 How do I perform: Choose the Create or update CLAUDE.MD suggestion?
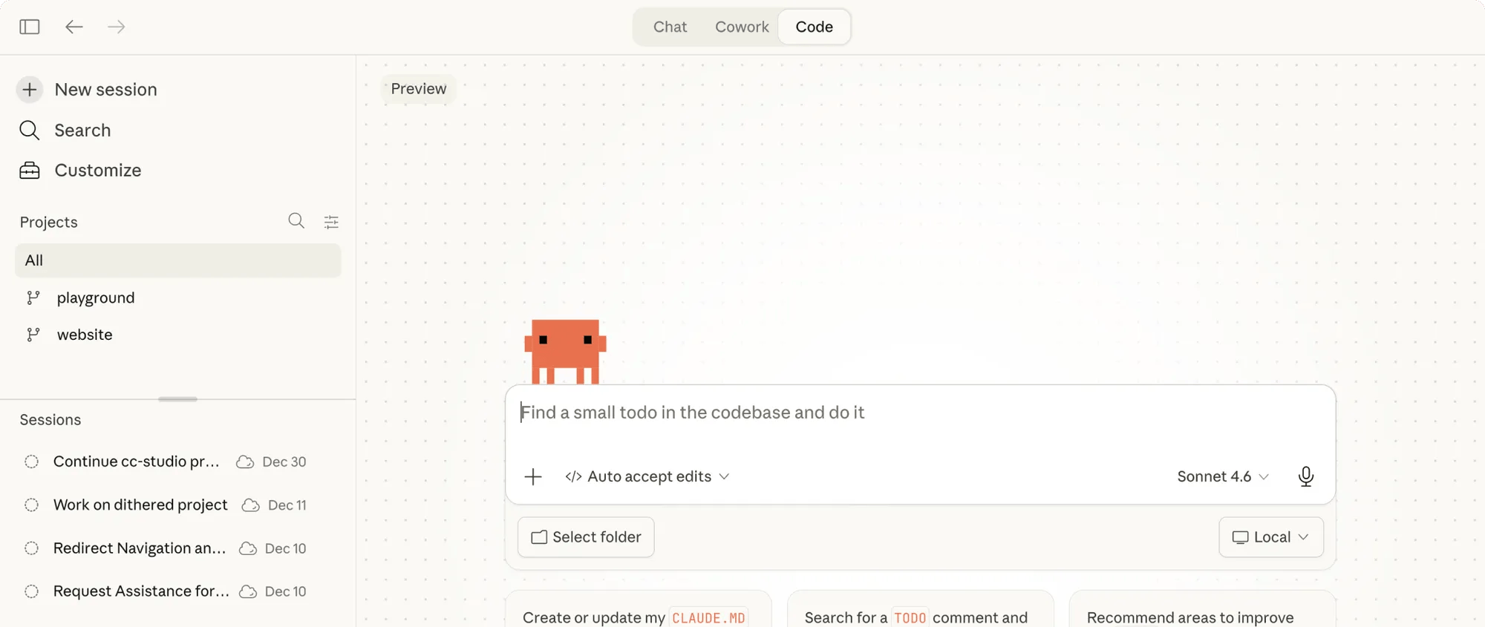point(639,609)
